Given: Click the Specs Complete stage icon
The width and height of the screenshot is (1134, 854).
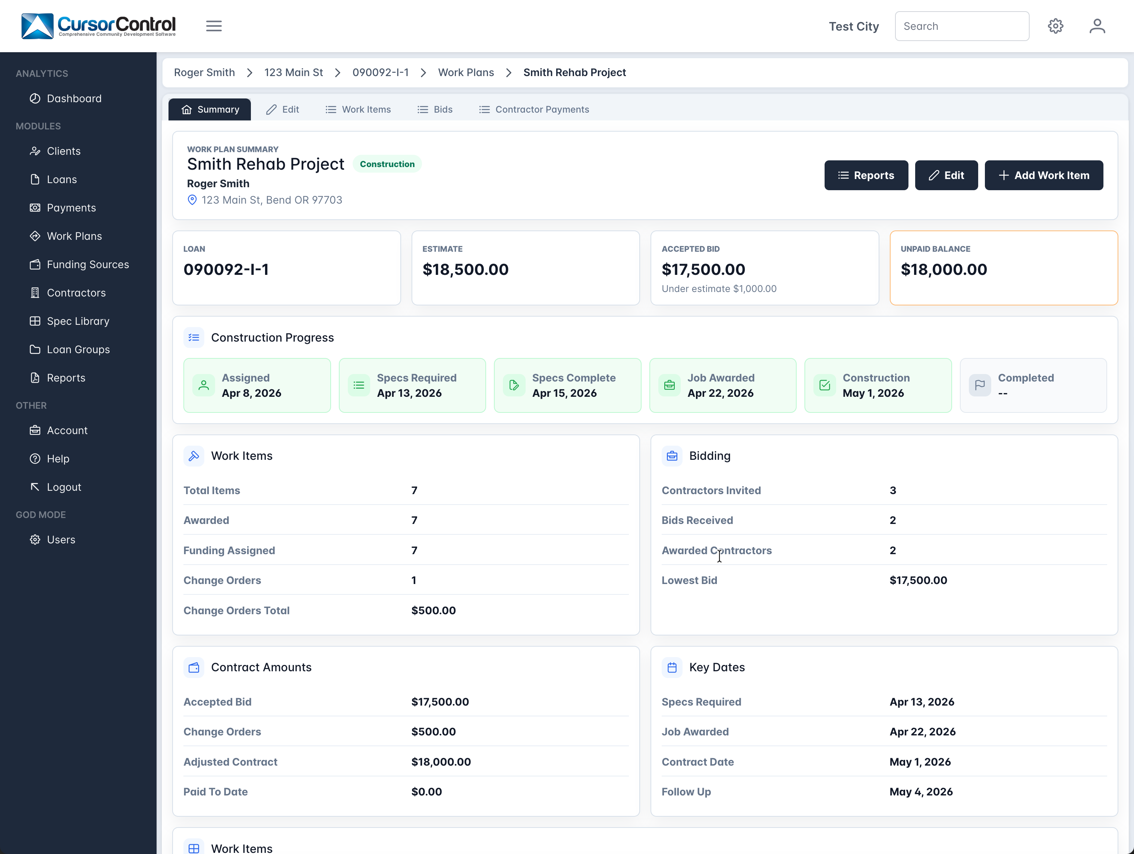Looking at the screenshot, I should point(514,385).
